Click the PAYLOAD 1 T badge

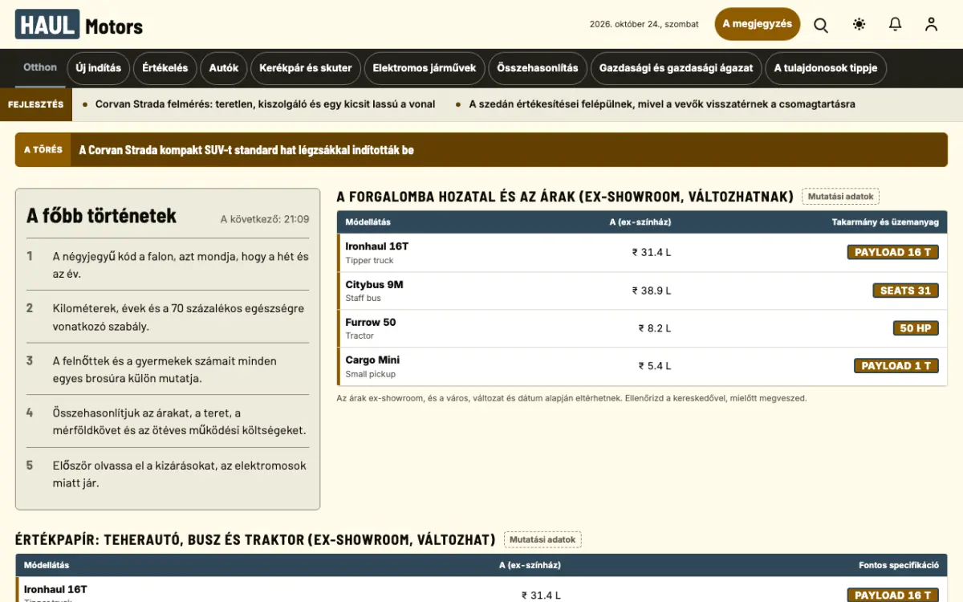[896, 366]
